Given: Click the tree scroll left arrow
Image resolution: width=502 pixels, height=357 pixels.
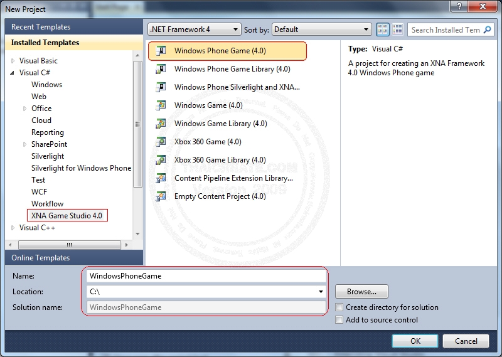Looking at the screenshot, I should [x=10, y=245].
